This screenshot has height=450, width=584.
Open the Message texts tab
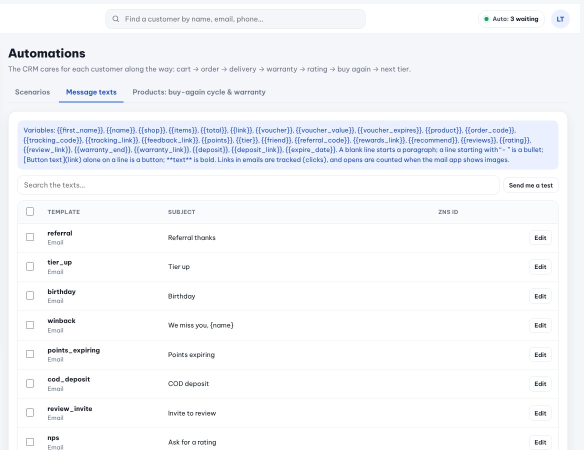pyautogui.click(x=91, y=92)
